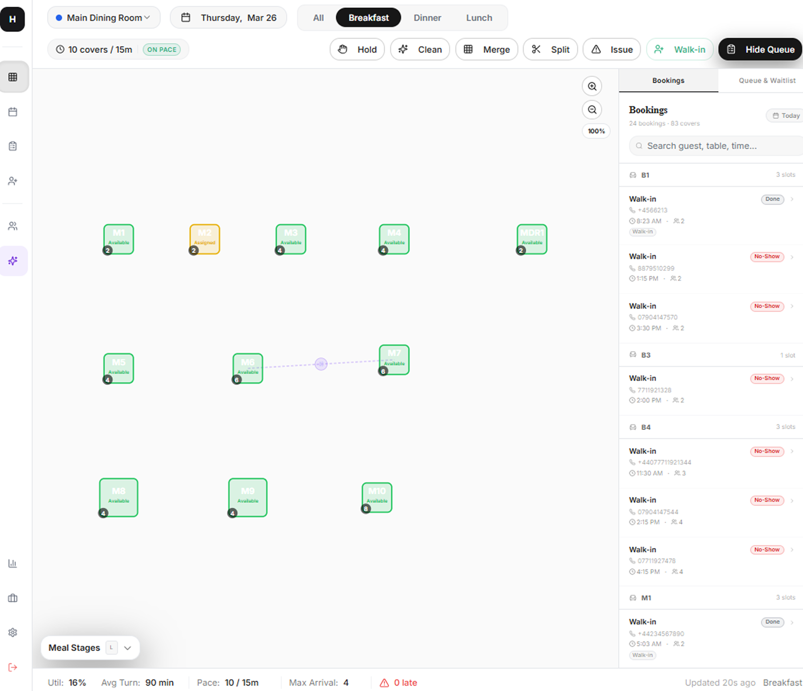The height and width of the screenshot is (691, 803).
Task: Expand the Meal Stages dropdown
Action: (128, 647)
